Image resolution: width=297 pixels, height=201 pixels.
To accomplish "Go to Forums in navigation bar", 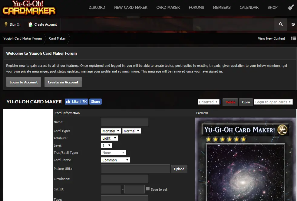I will click(x=196, y=8).
